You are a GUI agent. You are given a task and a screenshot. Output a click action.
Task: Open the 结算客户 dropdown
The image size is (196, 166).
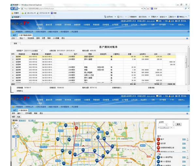click(42, 51)
